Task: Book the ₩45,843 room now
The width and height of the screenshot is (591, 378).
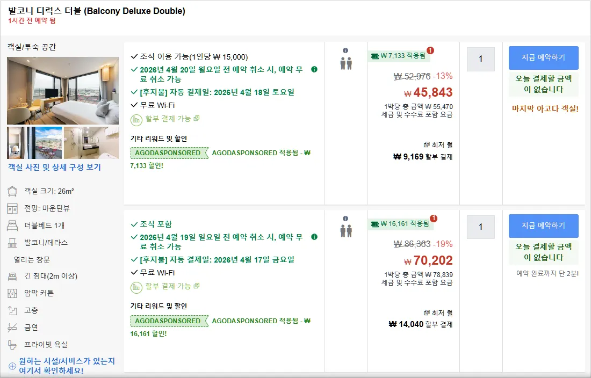Action: pos(543,57)
